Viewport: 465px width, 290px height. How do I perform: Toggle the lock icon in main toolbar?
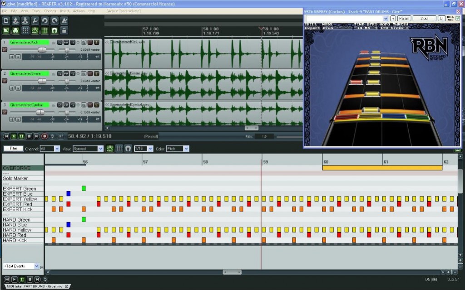pyautogui.click(x=64, y=30)
